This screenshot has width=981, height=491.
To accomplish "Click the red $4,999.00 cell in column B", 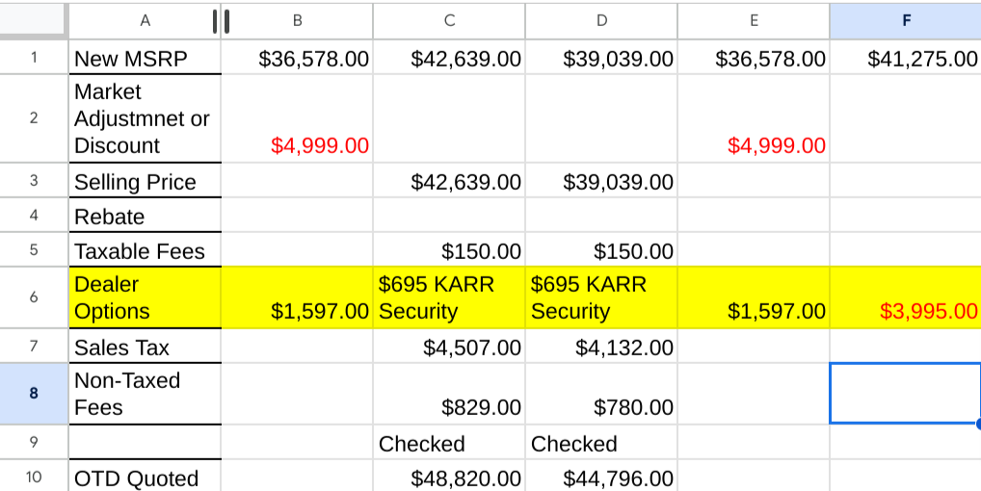I will click(x=298, y=145).
